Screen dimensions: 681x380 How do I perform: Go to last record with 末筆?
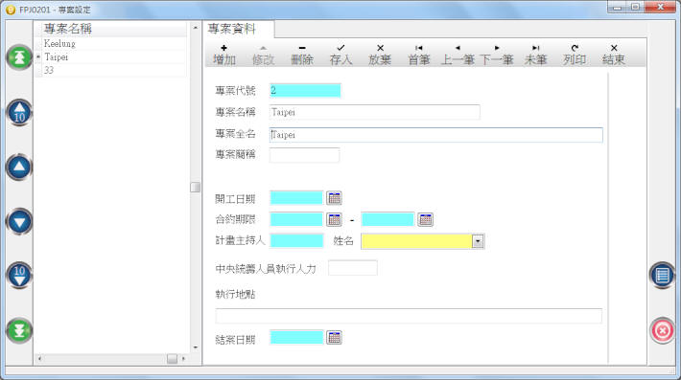(x=535, y=55)
